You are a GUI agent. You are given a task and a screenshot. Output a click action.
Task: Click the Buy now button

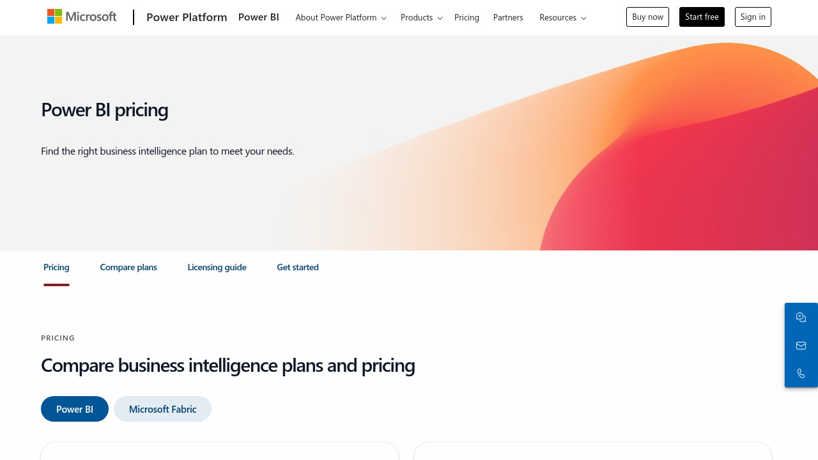tap(647, 17)
